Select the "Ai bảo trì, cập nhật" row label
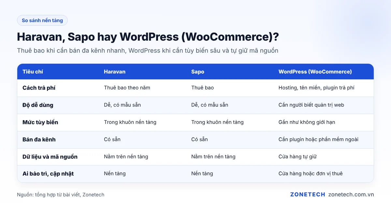 click(48, 174)
